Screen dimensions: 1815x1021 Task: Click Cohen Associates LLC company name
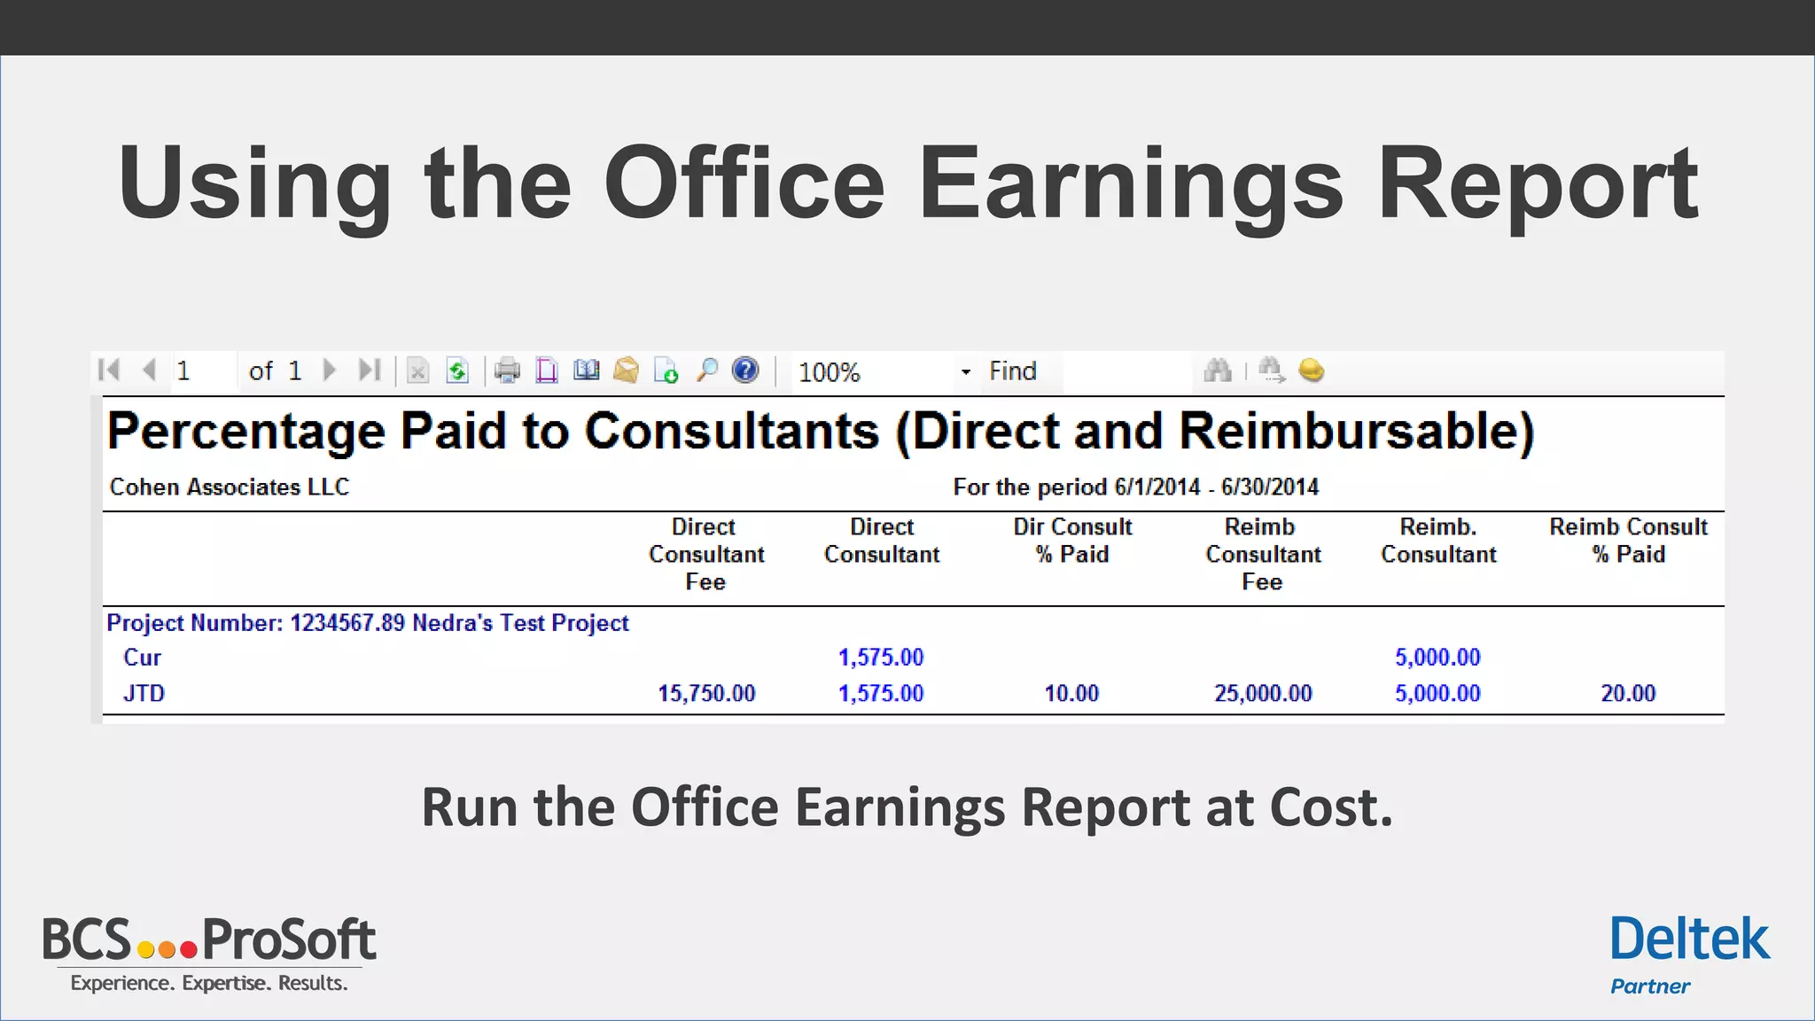230,487
